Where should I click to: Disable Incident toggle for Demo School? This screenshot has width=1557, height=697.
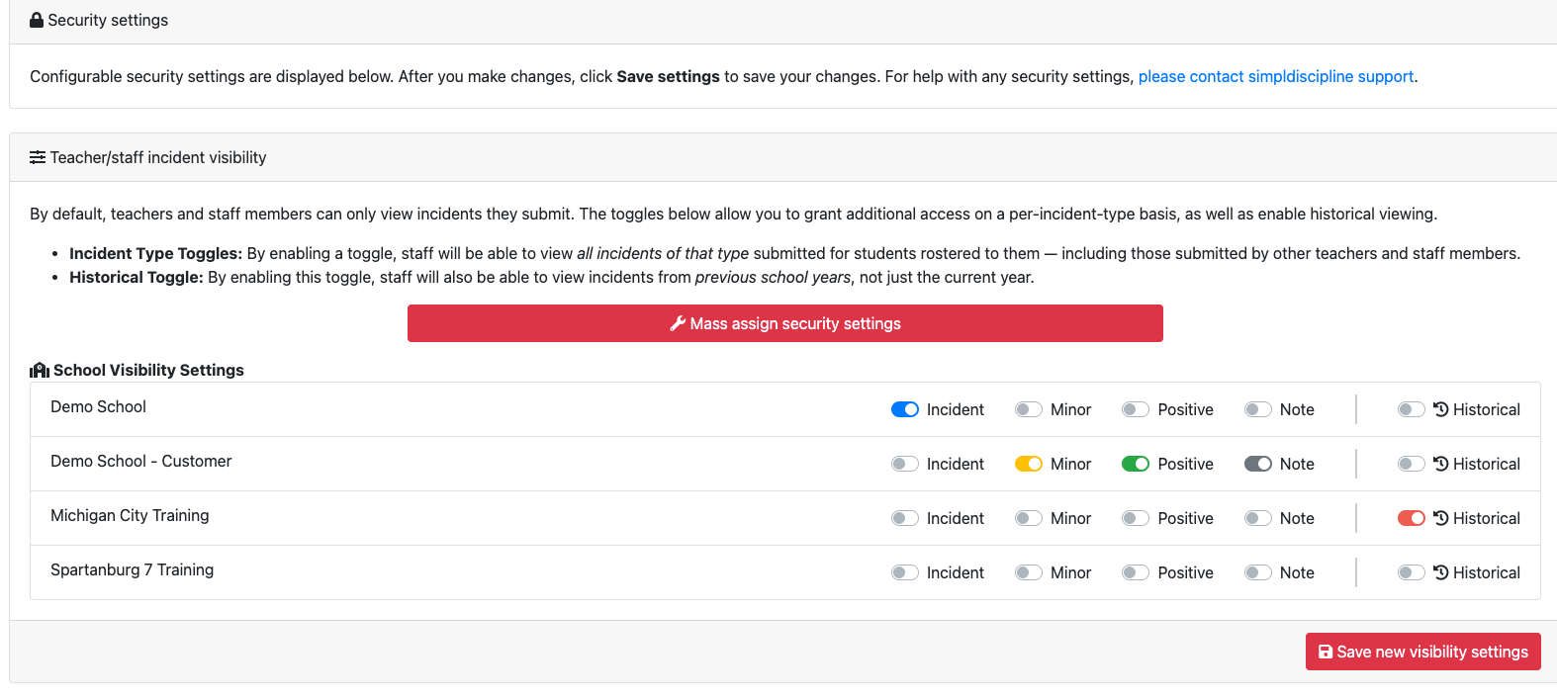tap(905, 409)
